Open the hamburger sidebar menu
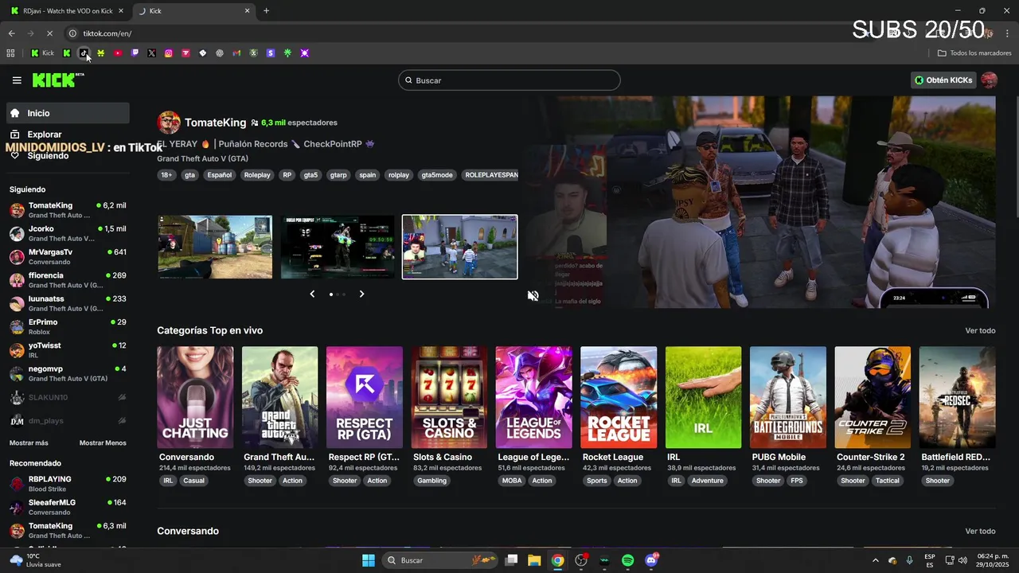 [17, 80]
